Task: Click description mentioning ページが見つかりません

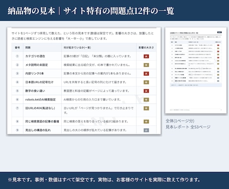Action: pyautogui.click(x=99, y=110)
